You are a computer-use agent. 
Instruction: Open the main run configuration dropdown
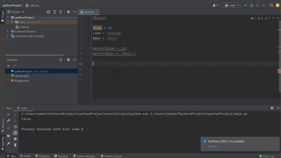pos(232,5)
